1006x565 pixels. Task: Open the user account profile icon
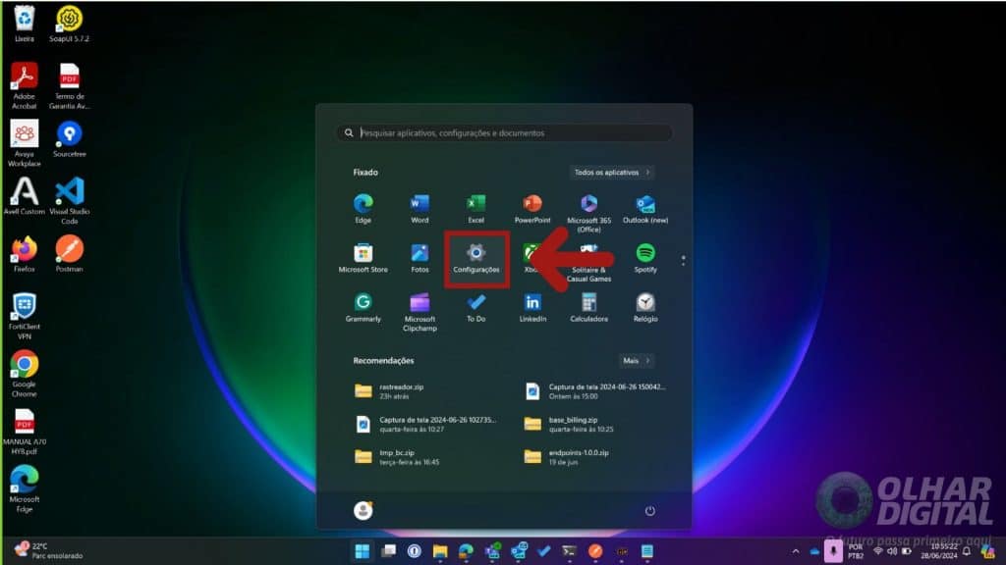[x=363, y=510]
